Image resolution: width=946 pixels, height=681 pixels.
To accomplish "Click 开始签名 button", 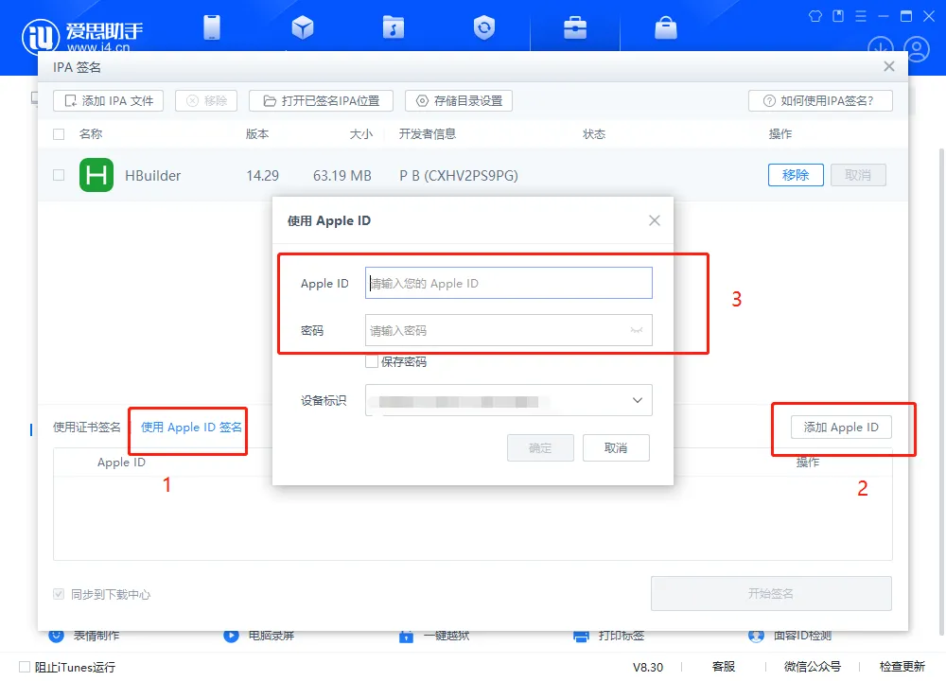I will pos(771,594).
